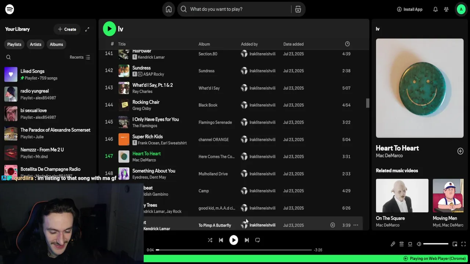Click Super Rich Kids album art thumbnail
Image resolution: width=470 pixels, height=264 pixels.
point(124,139)
